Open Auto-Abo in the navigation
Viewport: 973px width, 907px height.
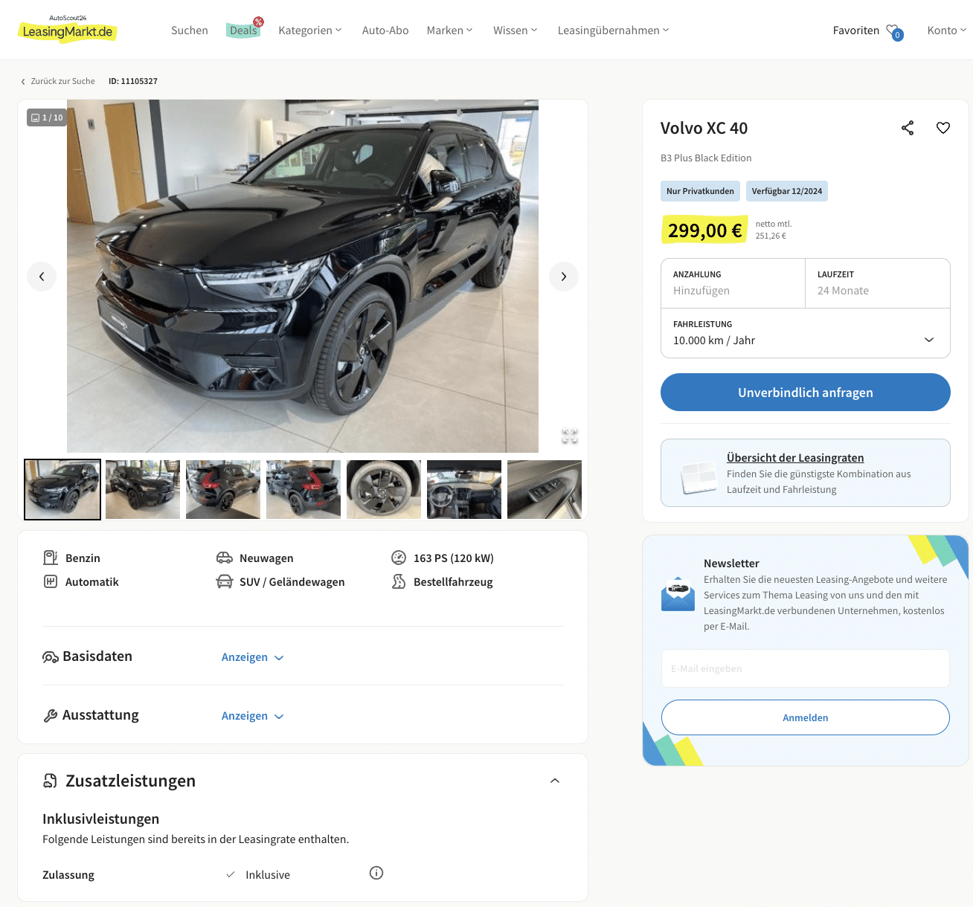click(x=385, y=30)
